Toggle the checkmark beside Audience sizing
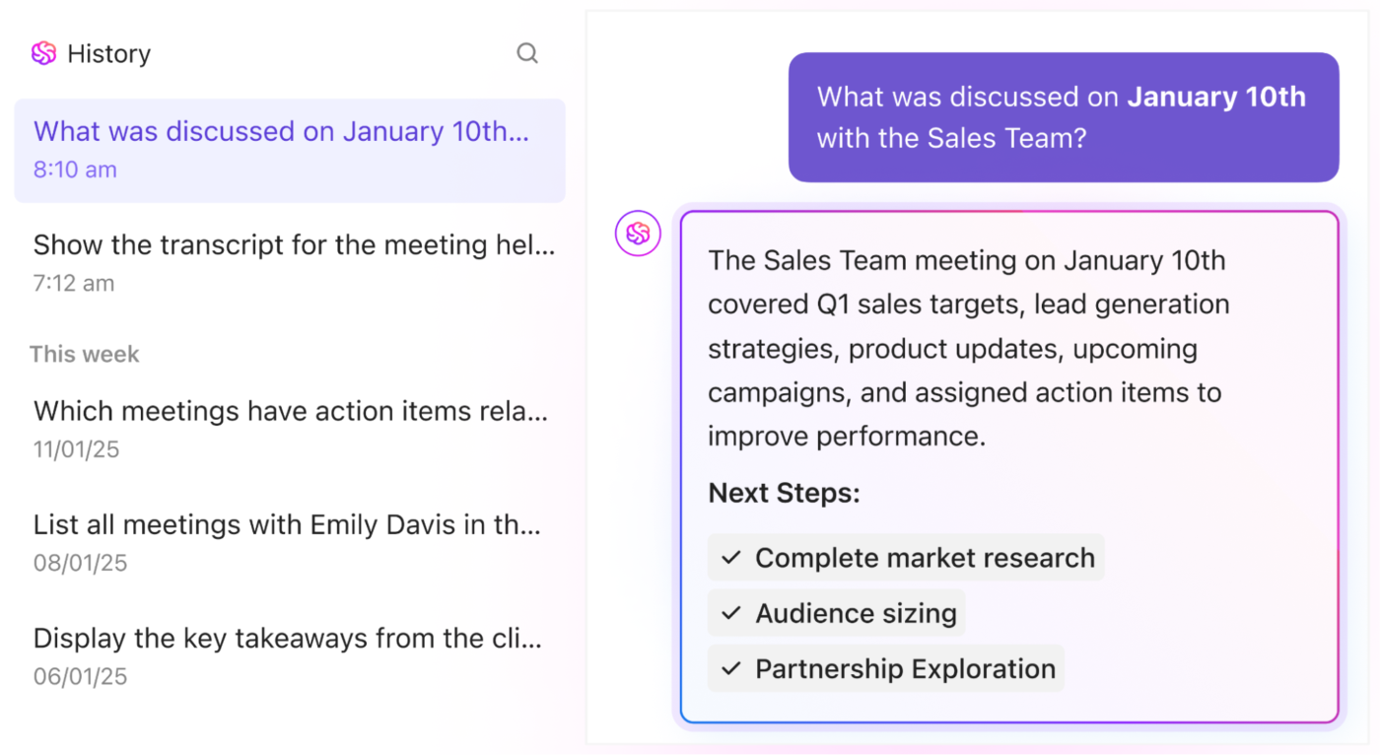The image size is (1380, 755). click(x=730, y=613)
